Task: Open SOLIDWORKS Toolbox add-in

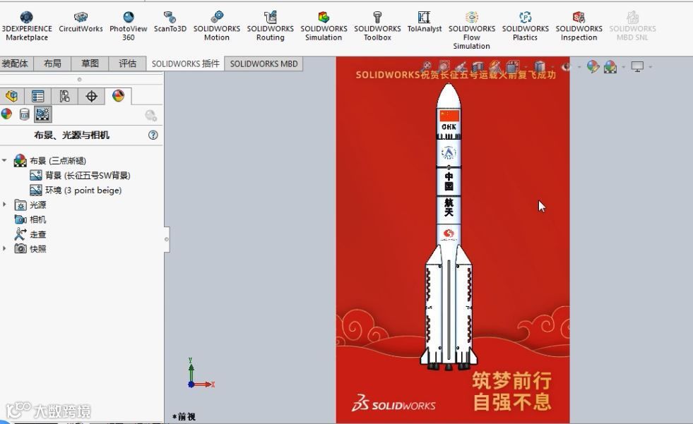Action: [377, 26]
